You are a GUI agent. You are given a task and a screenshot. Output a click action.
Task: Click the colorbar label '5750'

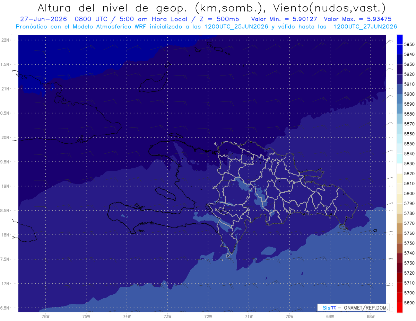(409, 243)
